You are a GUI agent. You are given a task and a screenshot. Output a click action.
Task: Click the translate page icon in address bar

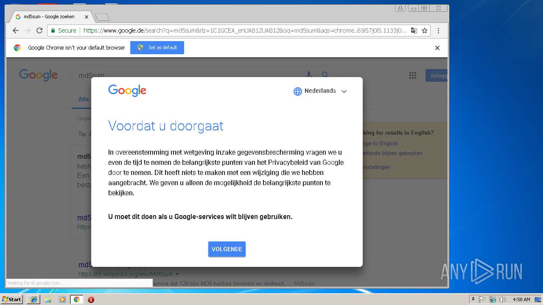414,30
